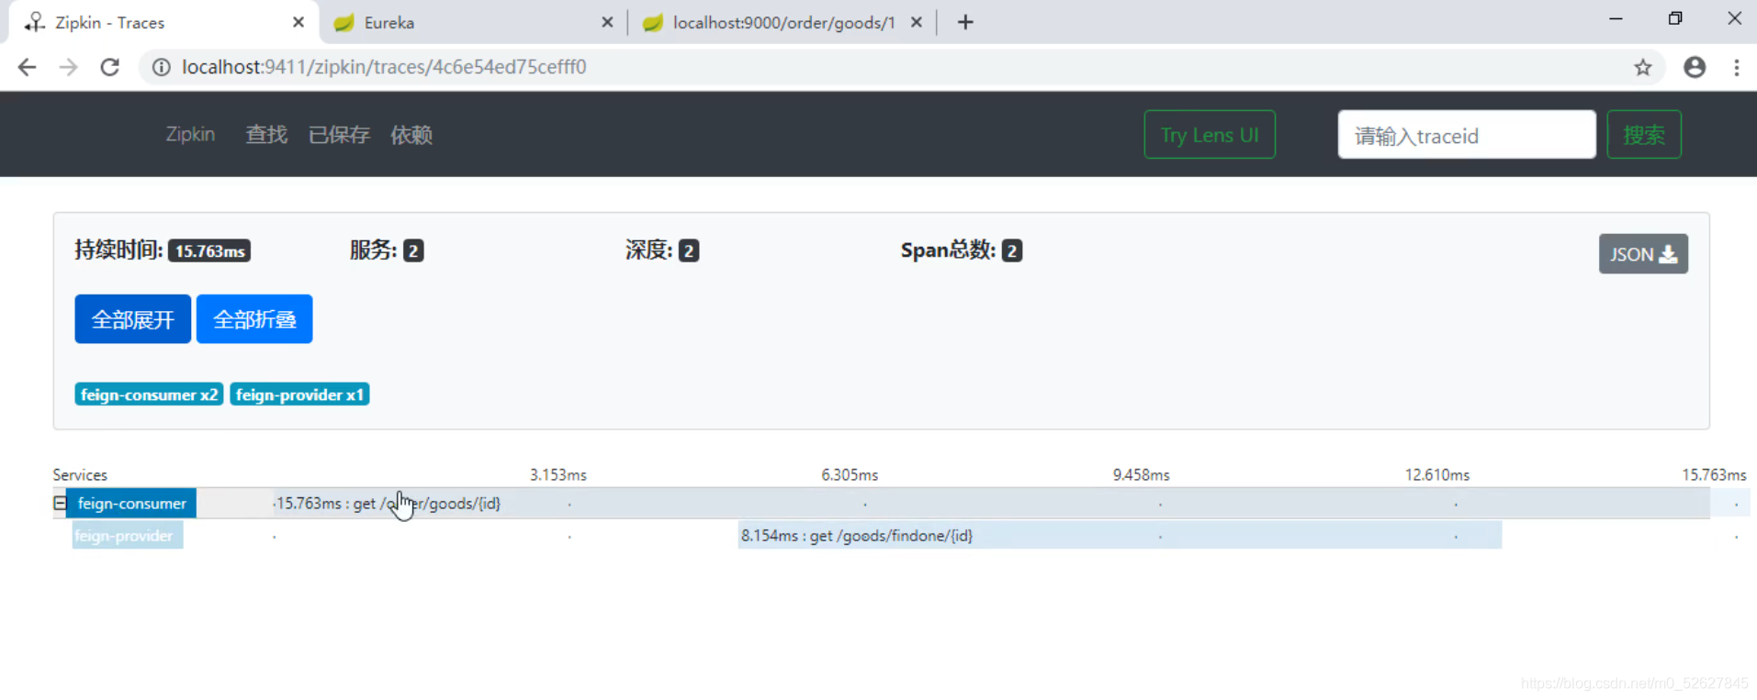The height and width of the screenshot is (700, 1757).
Task: Select the feign-consumer service label
Action: point(131,503)
